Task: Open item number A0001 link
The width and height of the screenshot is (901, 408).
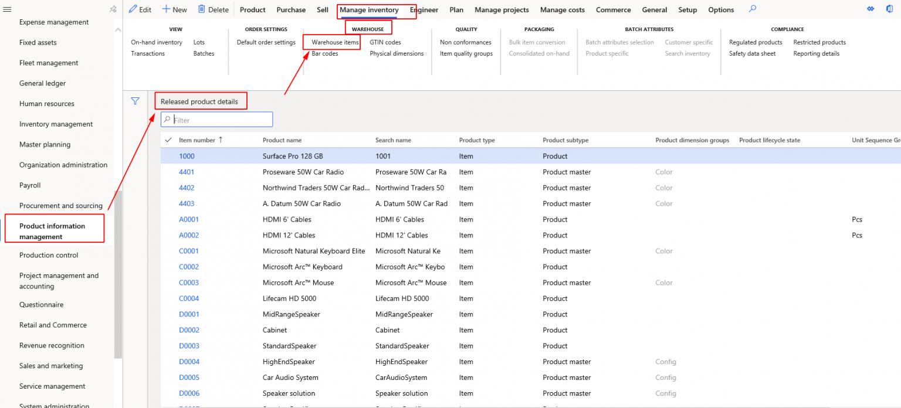Action: click(x=189, y=219)
